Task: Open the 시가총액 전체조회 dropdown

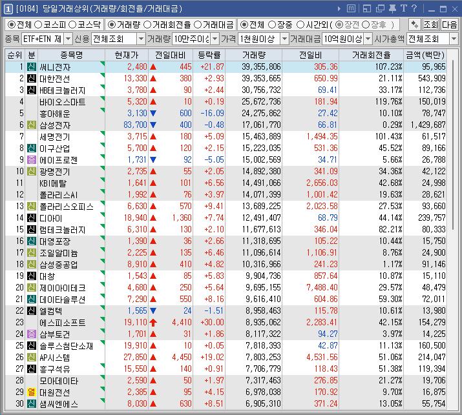Action: pyautogui.click(x=454, y=39)
